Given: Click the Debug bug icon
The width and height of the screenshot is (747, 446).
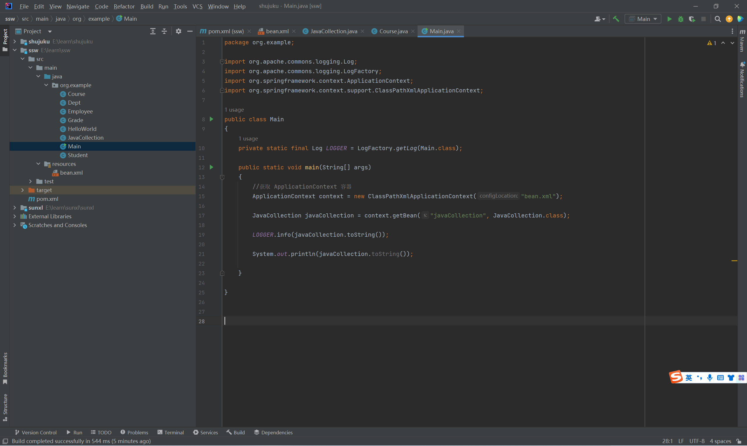Looking at the screenshot, I should (680, 19).
